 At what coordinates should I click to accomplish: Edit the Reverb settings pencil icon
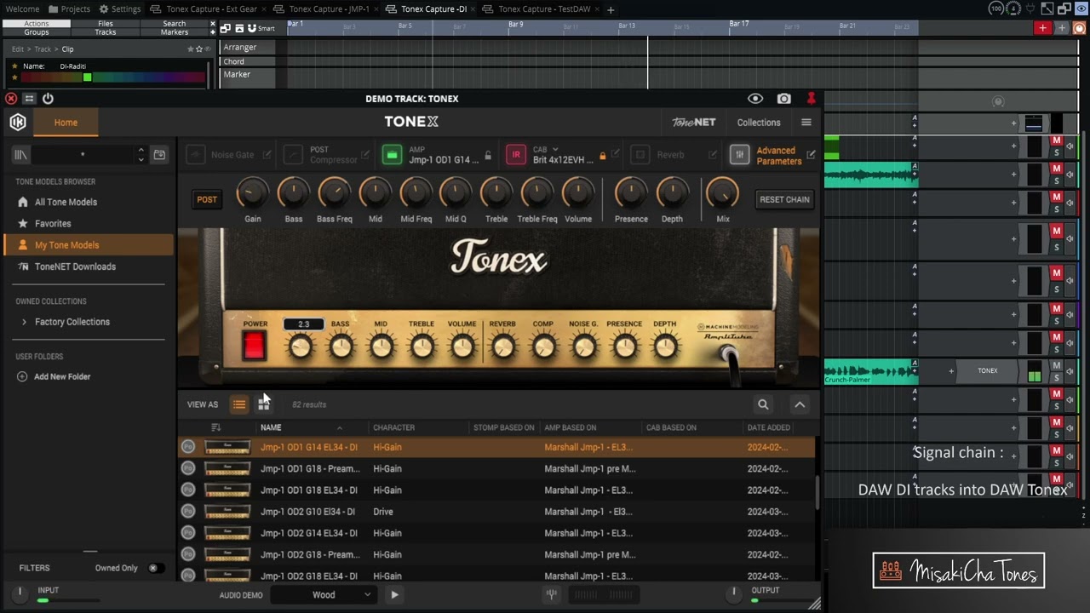pyautogui.click(x=713, y=155)
